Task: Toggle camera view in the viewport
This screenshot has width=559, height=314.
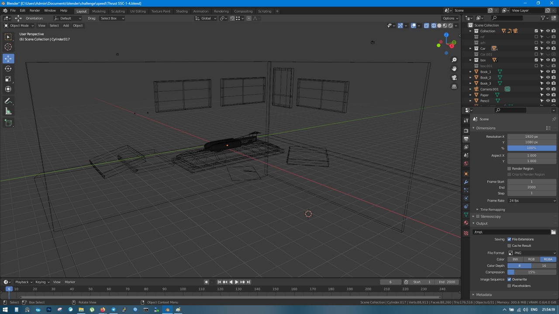Action: (x=454, y=78)
